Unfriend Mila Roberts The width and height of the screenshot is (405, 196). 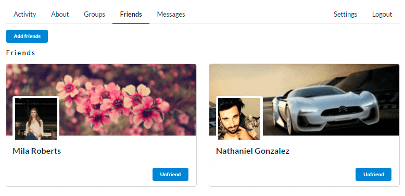(x=170, y=174)
